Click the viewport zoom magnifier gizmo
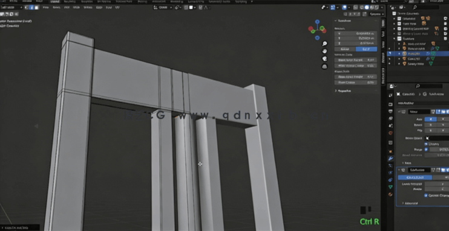This screenshot has width=449, height=231. (324, 43)
